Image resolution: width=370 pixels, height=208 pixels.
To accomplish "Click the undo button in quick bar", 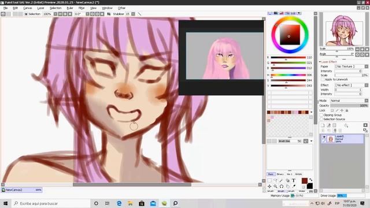I will [x=3, y=14].
